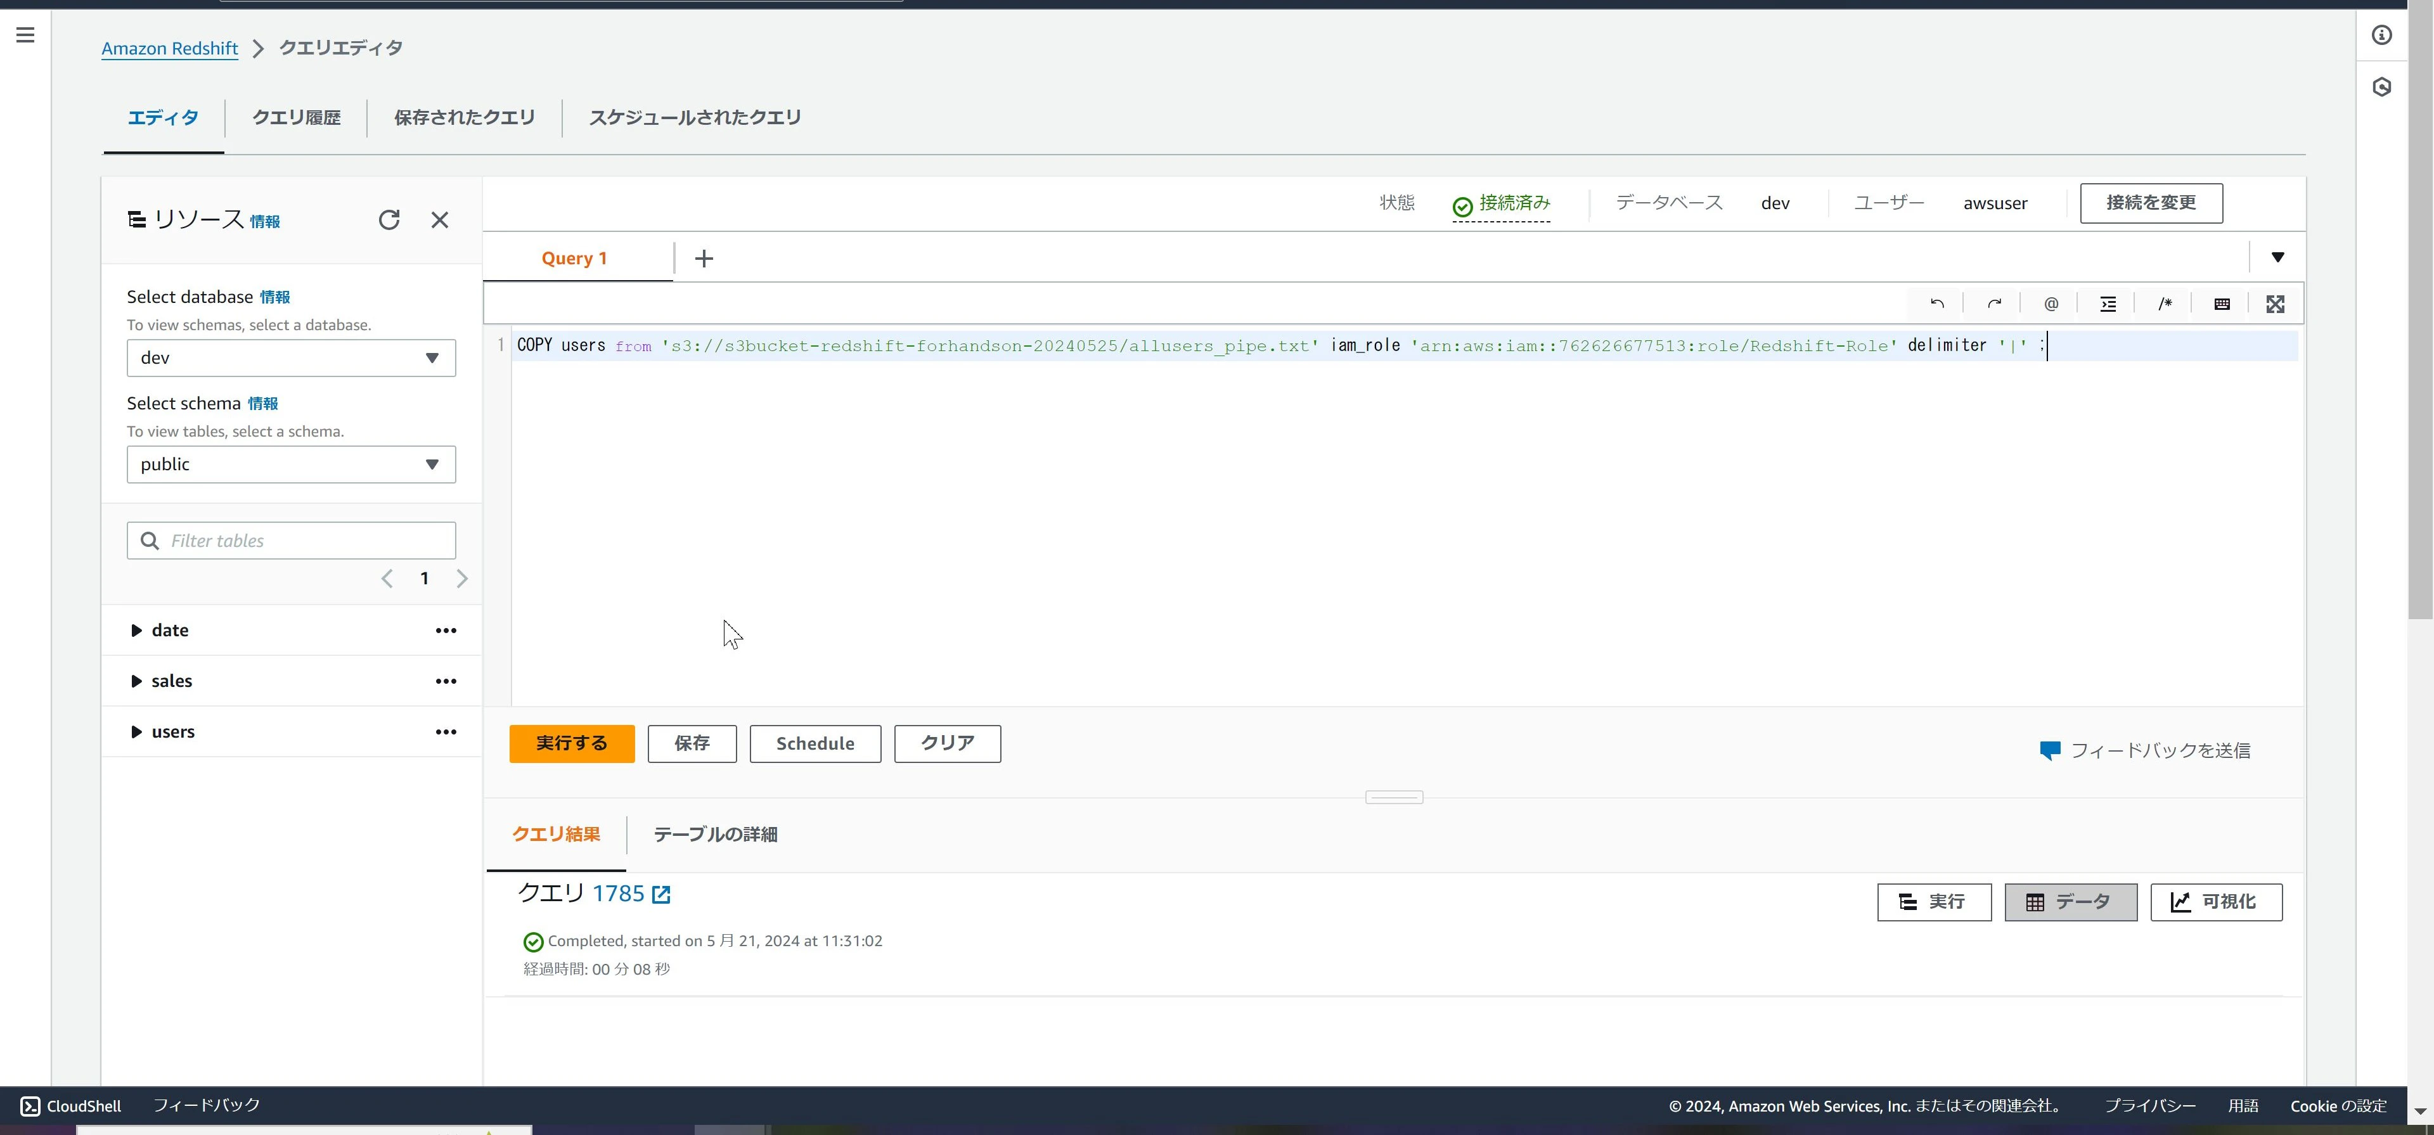2434x1135 pixels.
Task: Select the Query 1 tab
Action: pos(574,259)
